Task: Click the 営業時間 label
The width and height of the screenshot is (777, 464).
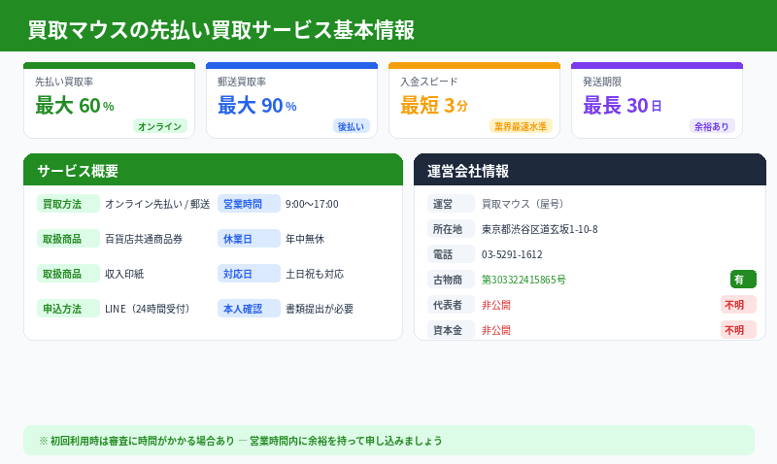Action: pos(249,204)
